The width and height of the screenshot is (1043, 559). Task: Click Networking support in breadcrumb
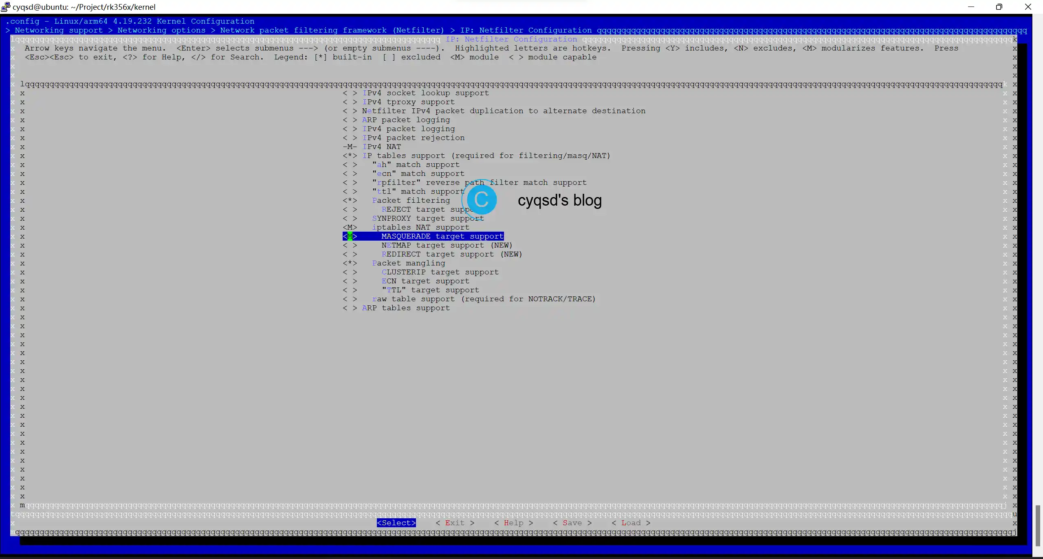tap(59, 30)
